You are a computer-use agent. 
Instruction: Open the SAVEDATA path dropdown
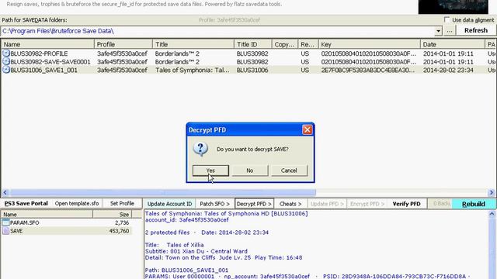click(438, 31)
